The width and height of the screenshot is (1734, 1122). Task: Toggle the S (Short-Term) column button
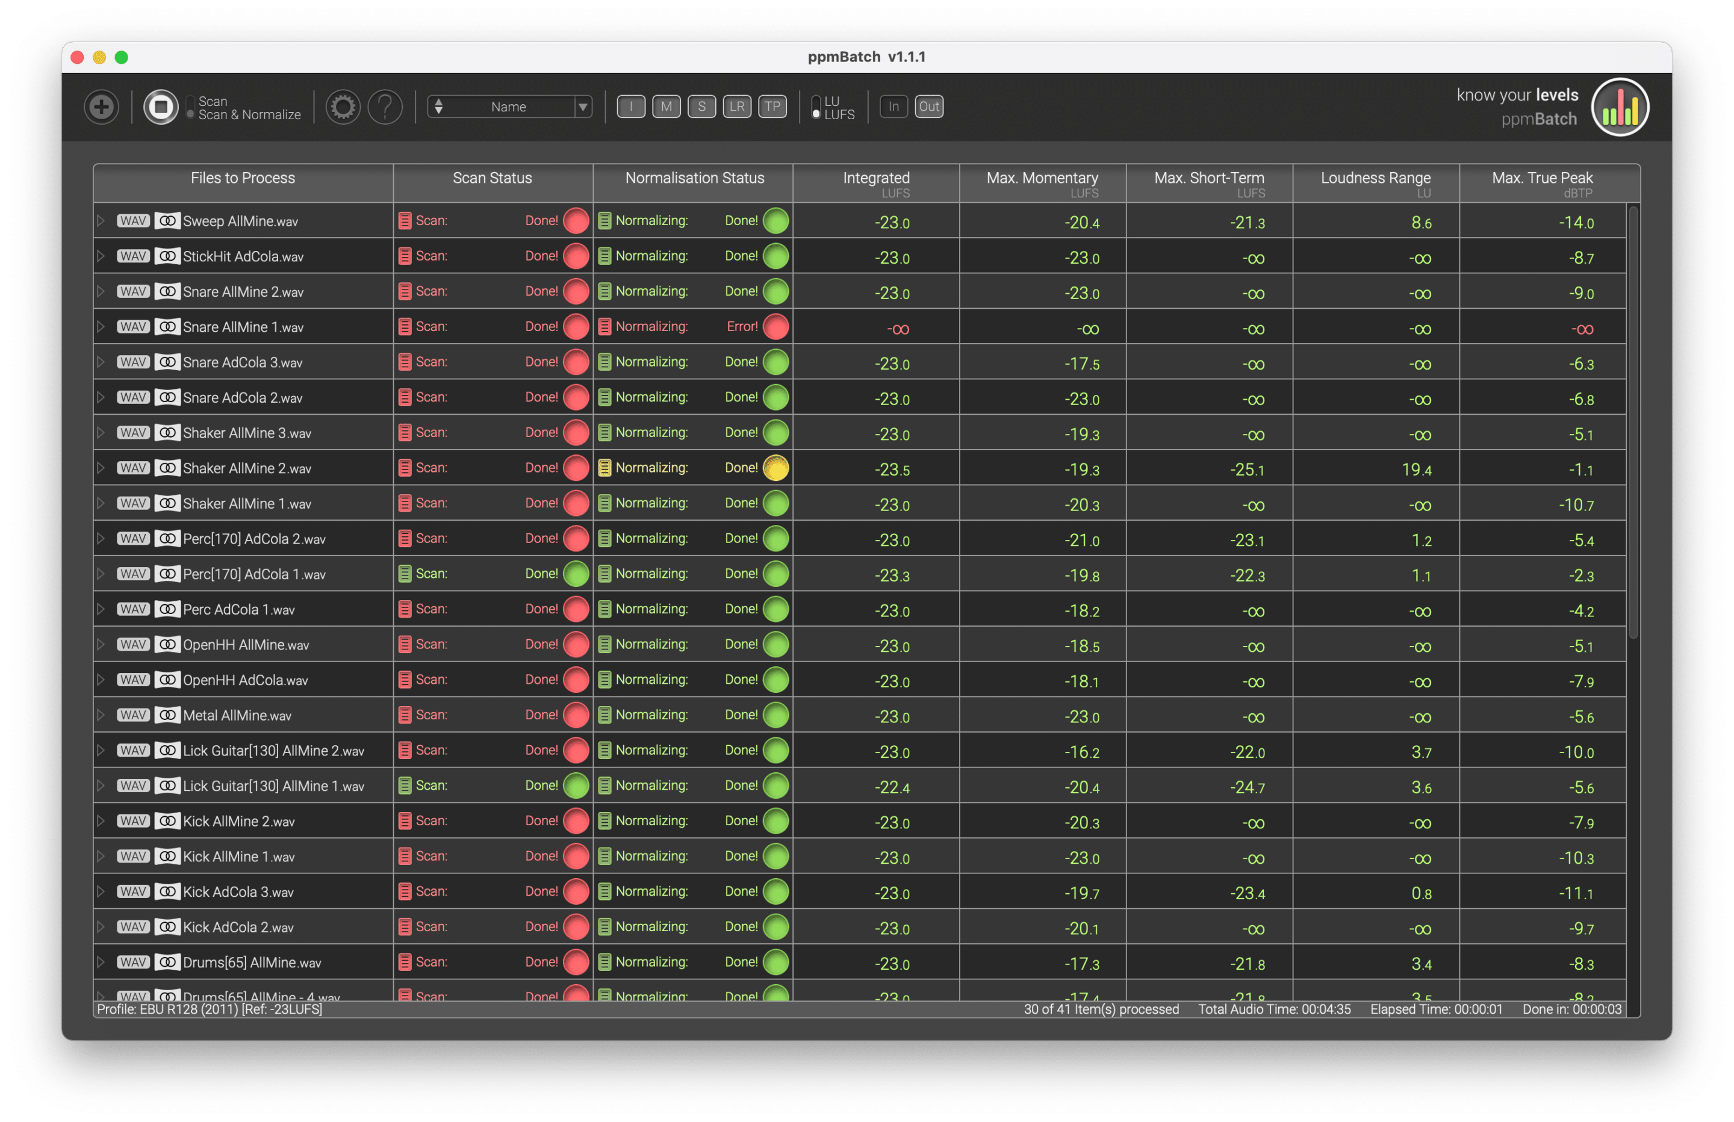tap(701, 107)
